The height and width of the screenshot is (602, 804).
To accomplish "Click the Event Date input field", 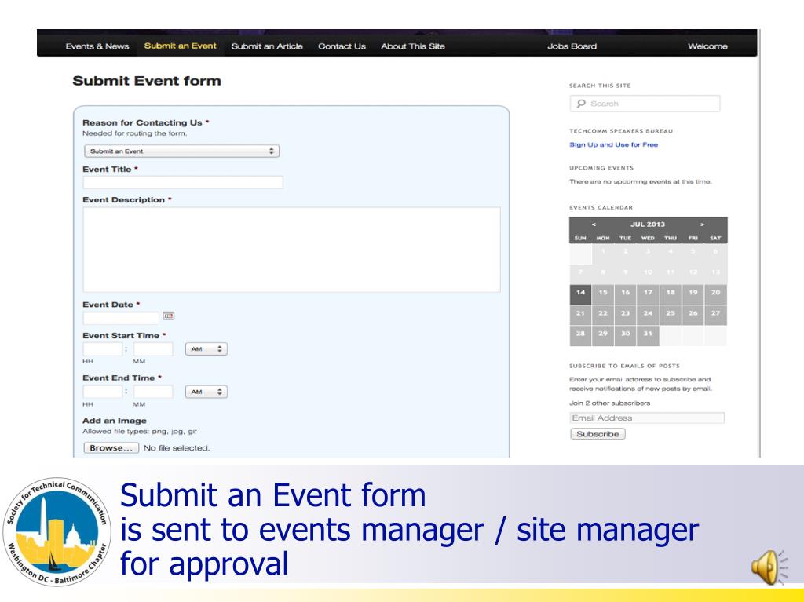I will 121,317.
